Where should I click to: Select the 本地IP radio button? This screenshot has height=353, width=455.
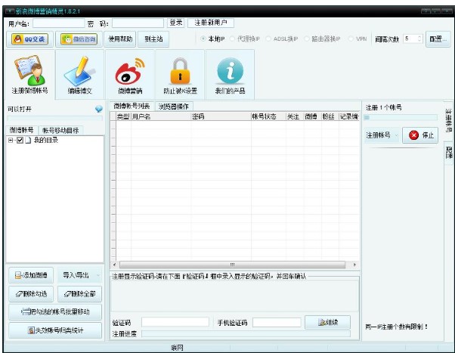point(203,39)
